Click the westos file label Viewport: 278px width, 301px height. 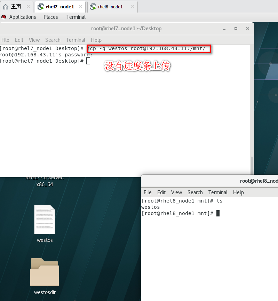click(x=45, y=240)
